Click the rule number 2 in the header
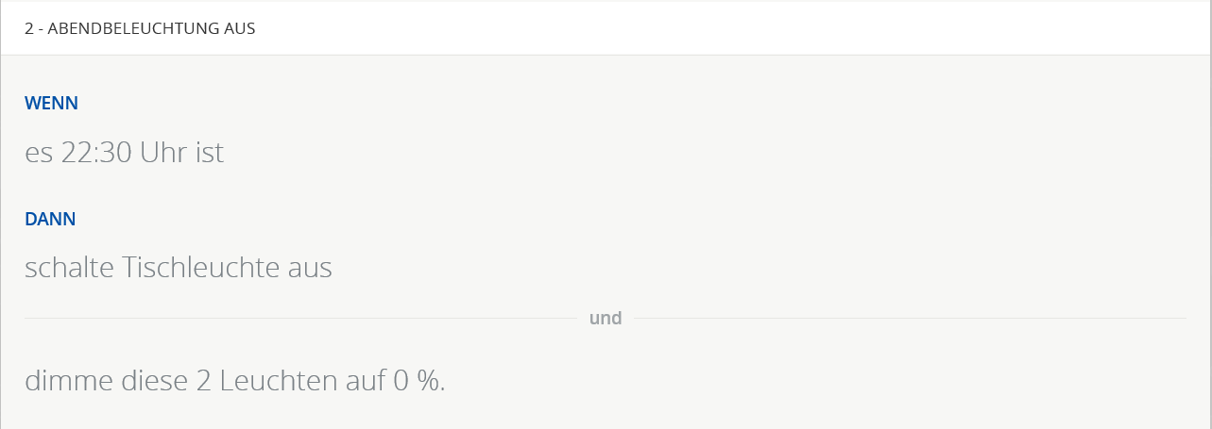1212x429 pixels. coord(29,28)
